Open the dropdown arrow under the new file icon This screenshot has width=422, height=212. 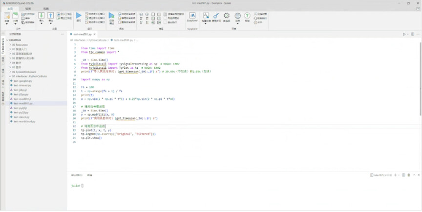coord(7,24)
